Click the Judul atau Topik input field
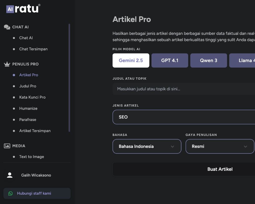 click(184, 89)
